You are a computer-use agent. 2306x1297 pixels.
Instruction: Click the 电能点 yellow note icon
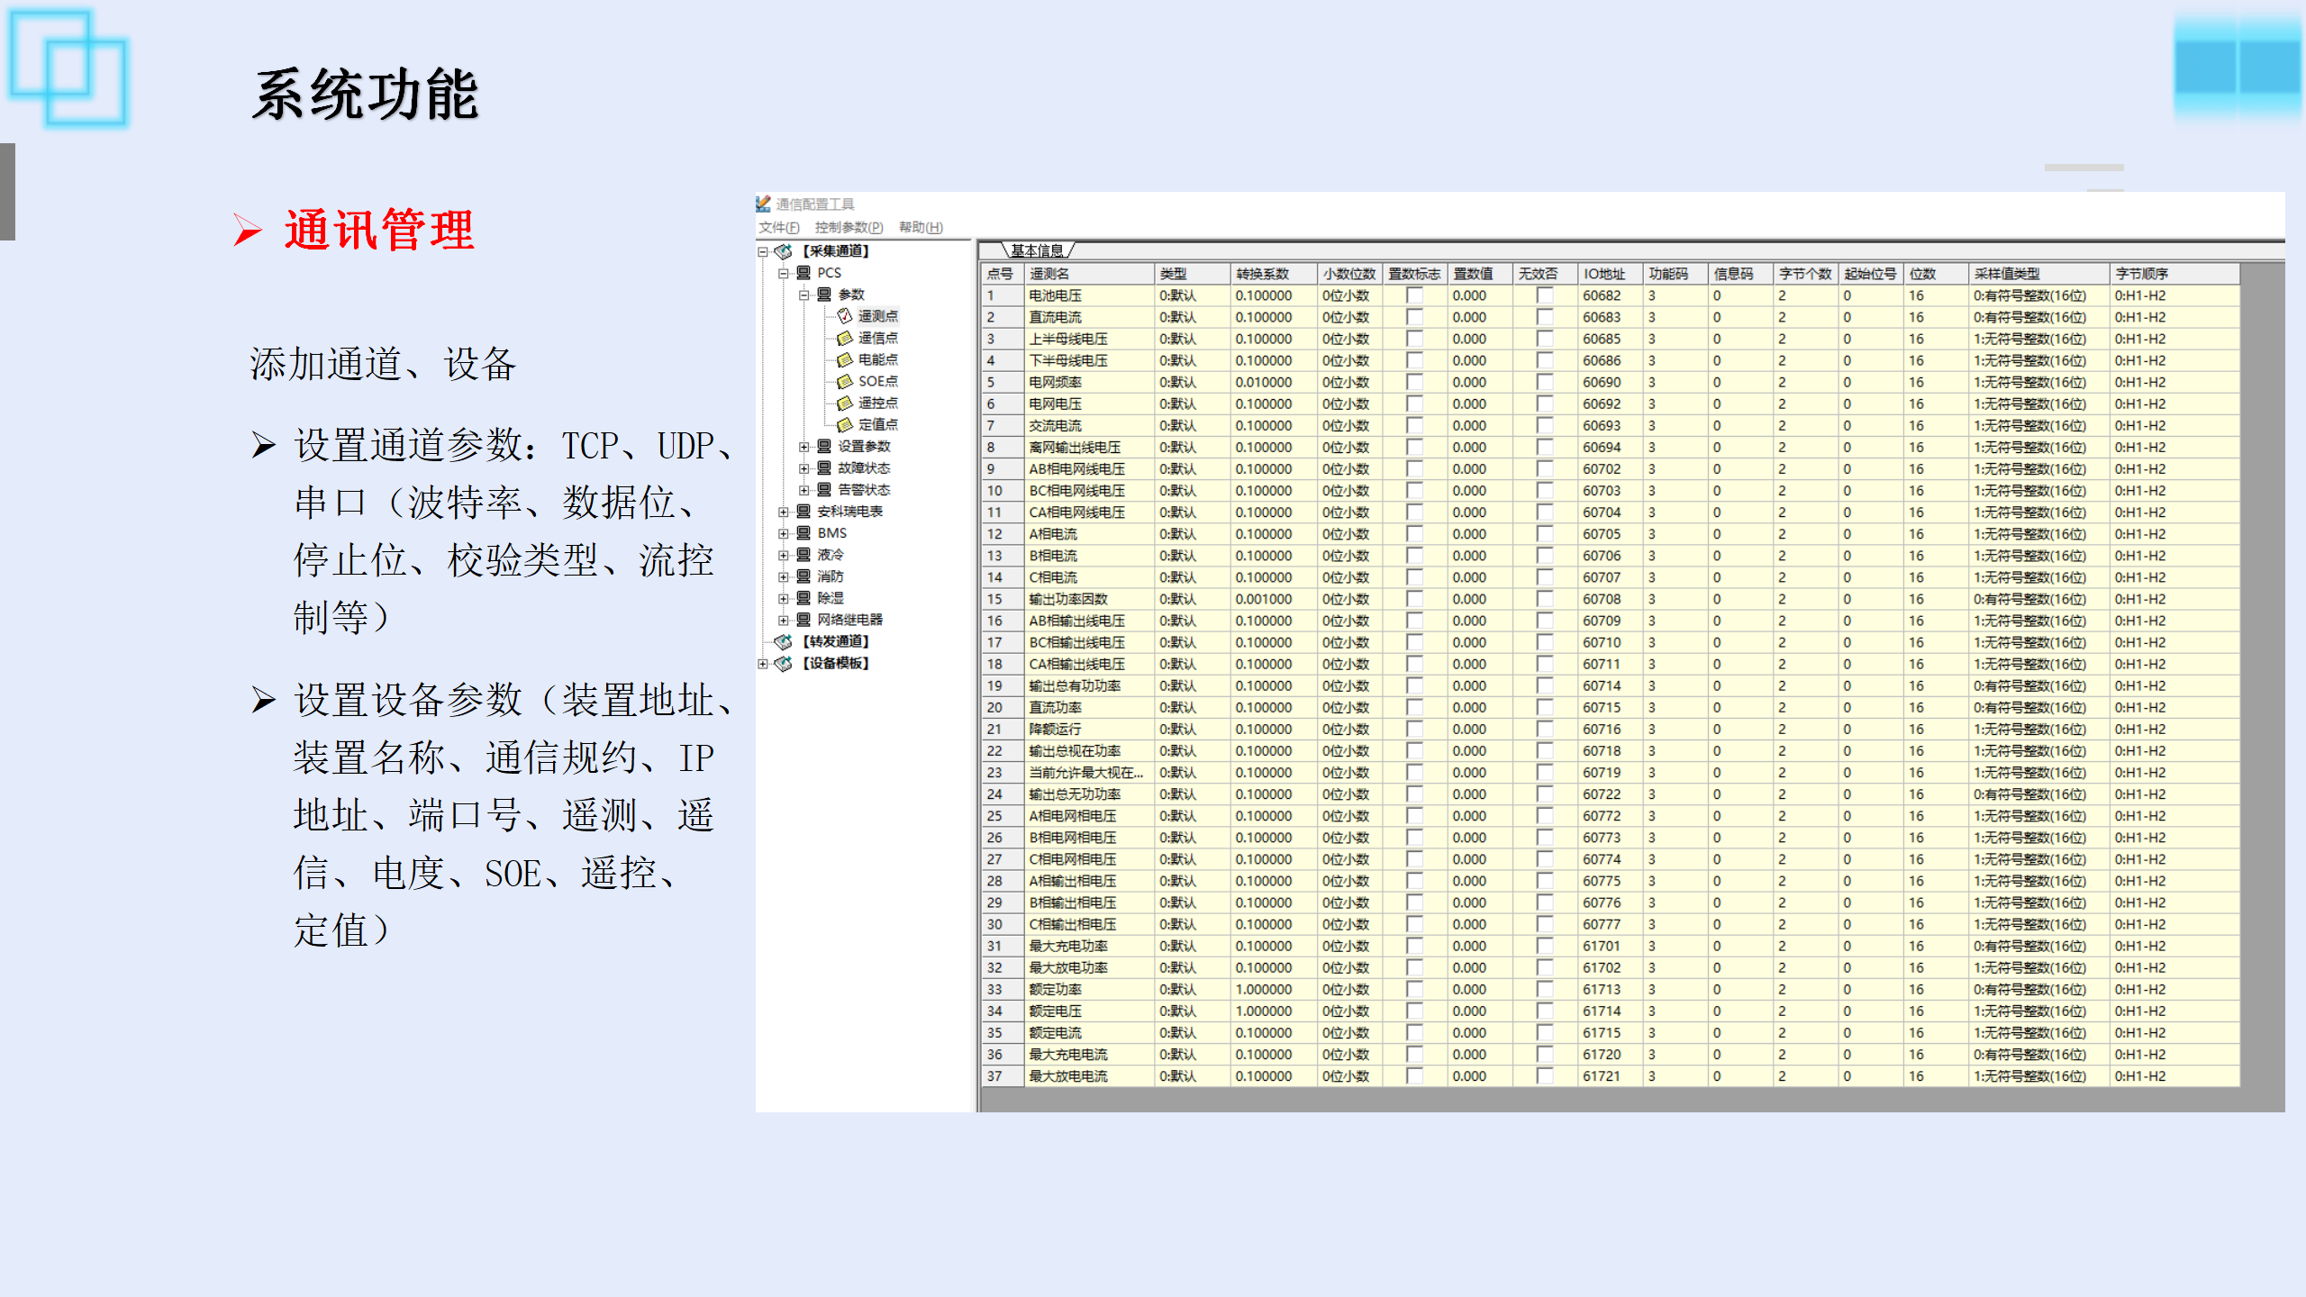845,359
